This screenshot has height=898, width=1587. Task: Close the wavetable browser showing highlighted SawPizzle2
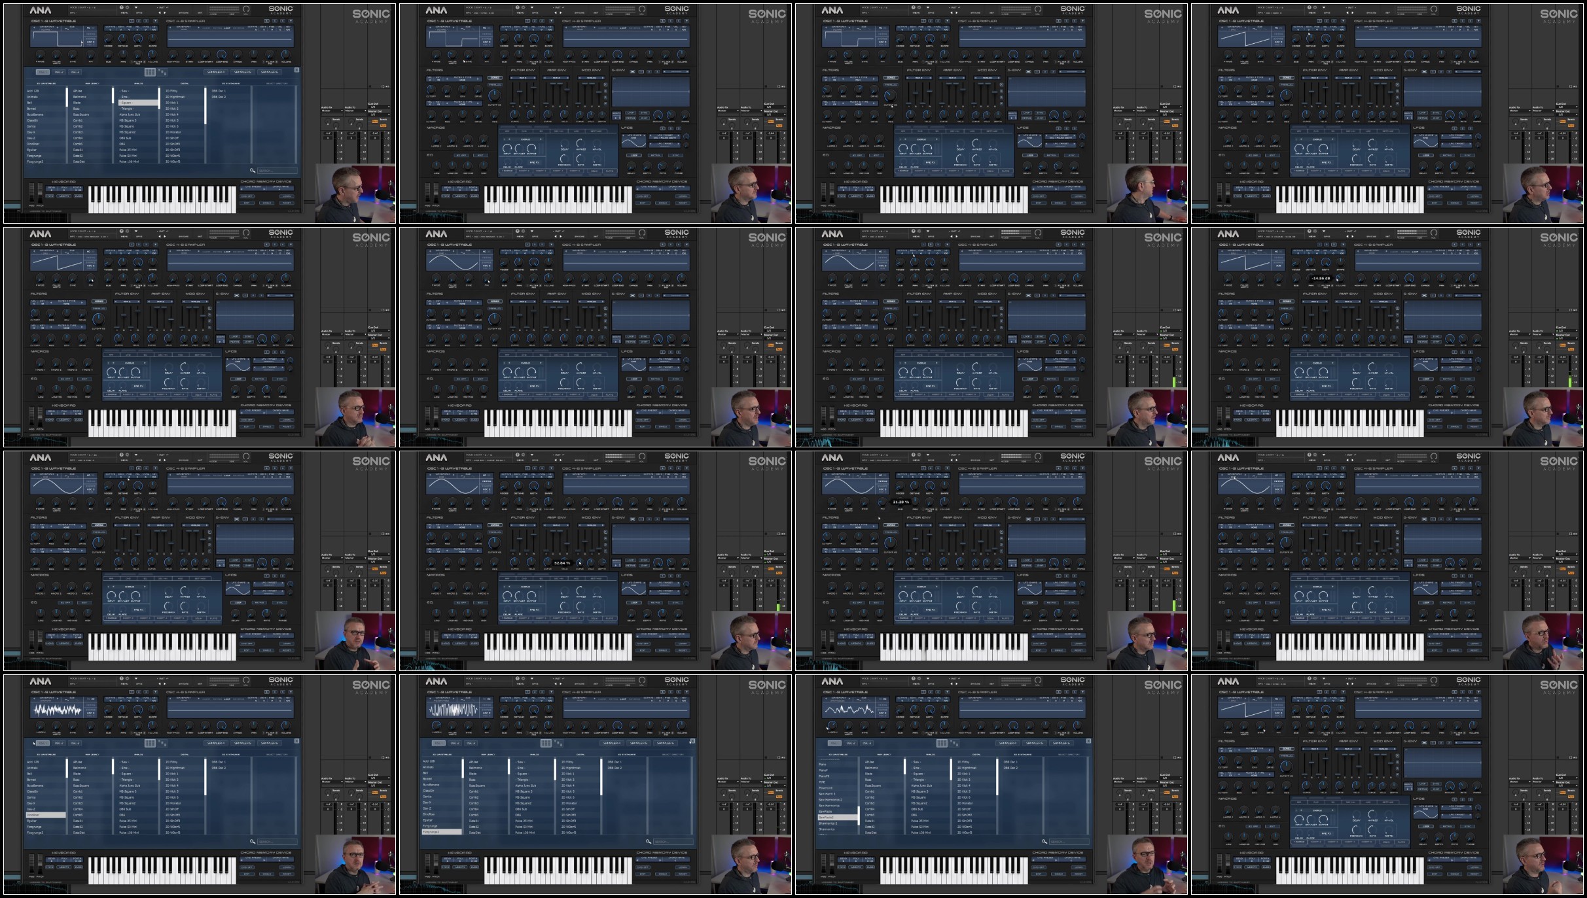pos(1088,741)
